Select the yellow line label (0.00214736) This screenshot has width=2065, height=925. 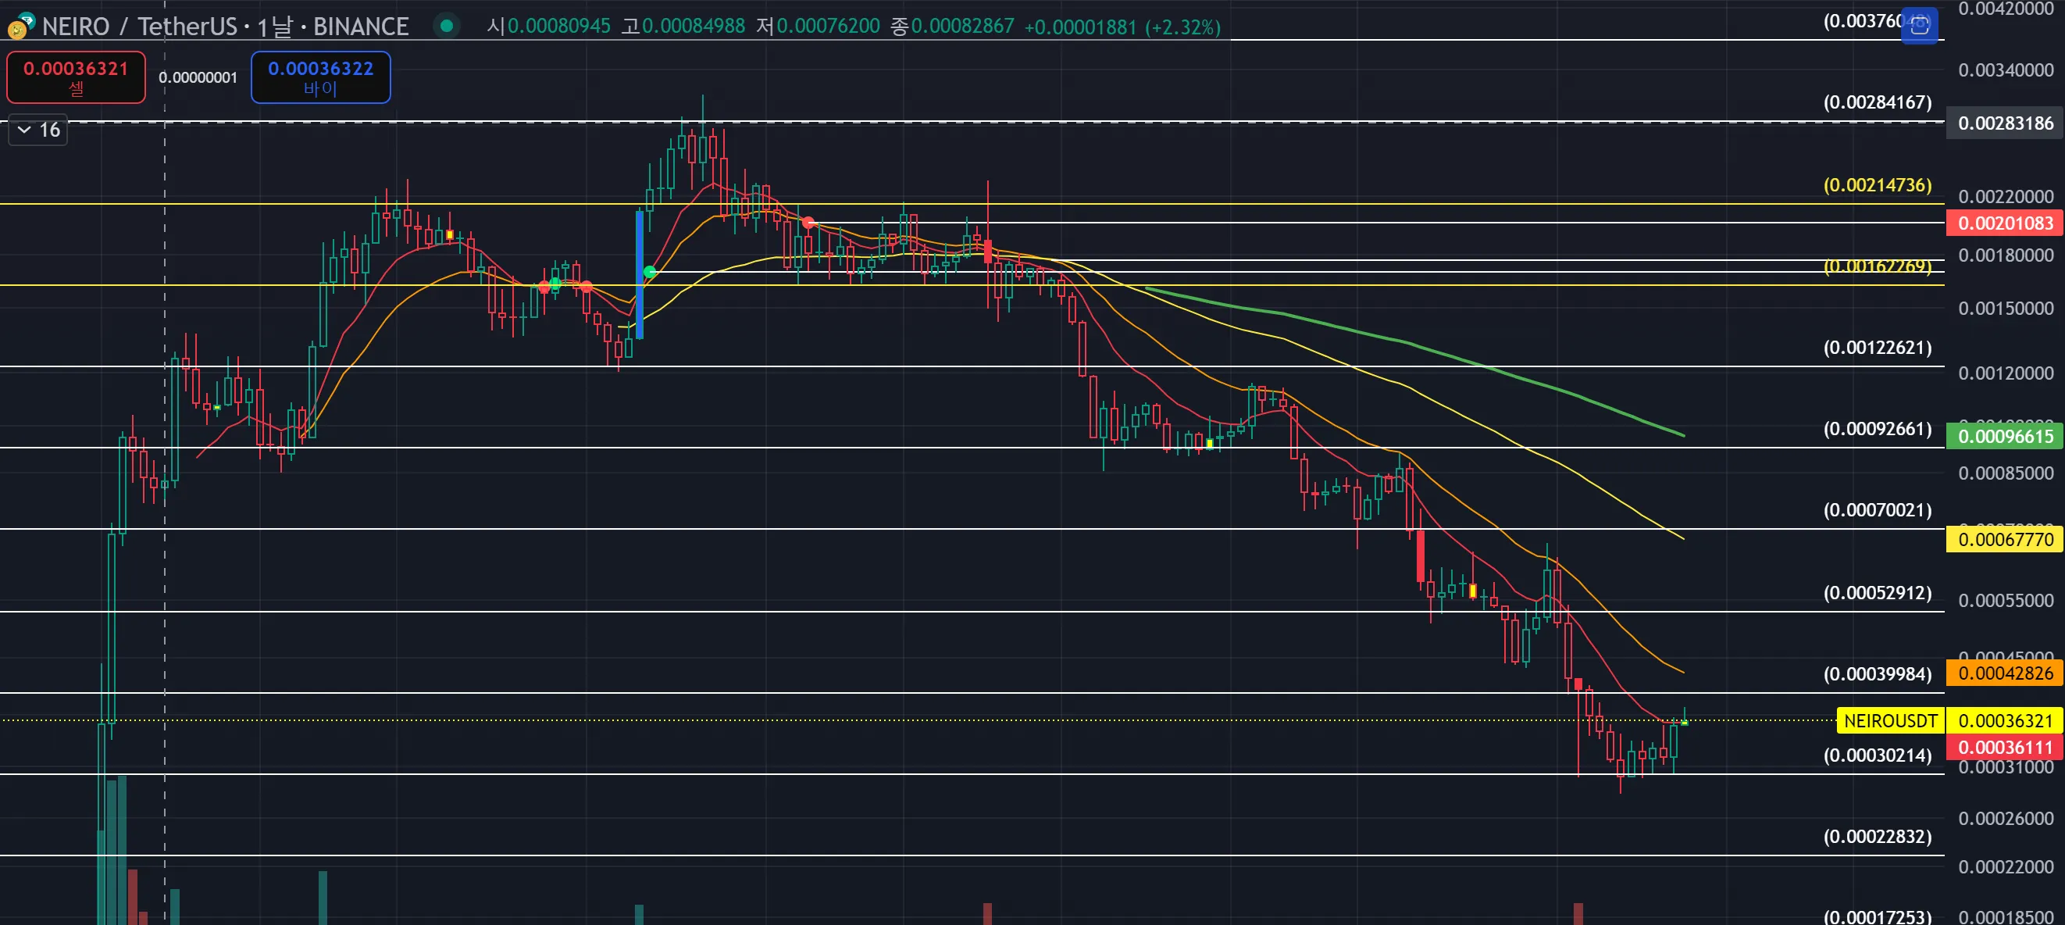point(1877,185)
